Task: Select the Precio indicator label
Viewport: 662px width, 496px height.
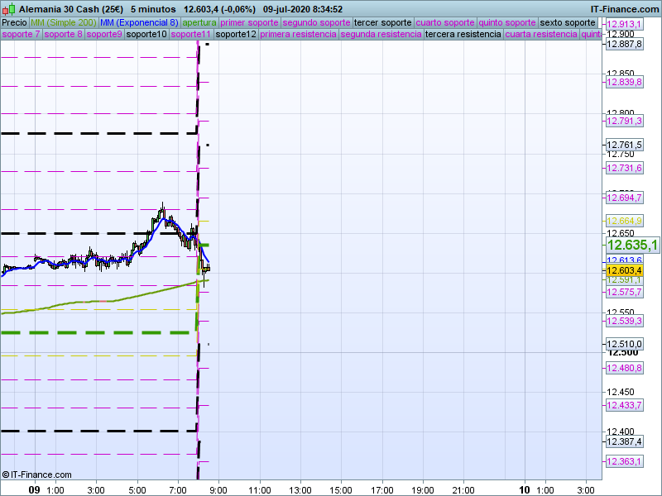Action: [x=15, y=23]
